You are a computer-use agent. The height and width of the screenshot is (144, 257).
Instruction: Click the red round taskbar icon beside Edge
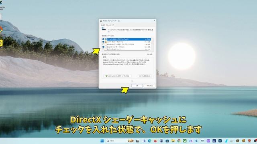click(x=155, y=141)
